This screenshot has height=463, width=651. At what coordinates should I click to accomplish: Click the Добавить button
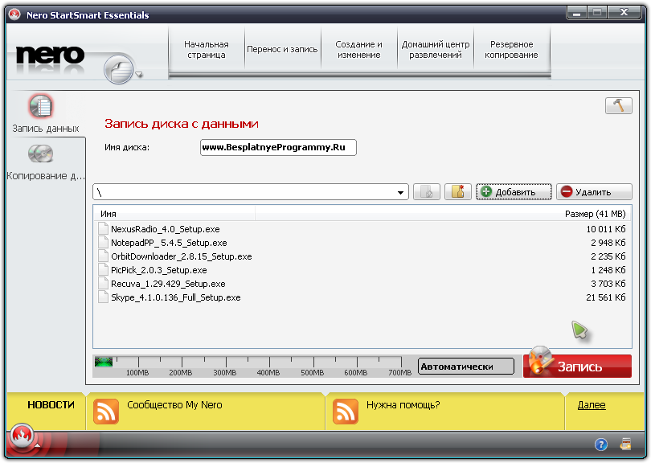(514, 192)
